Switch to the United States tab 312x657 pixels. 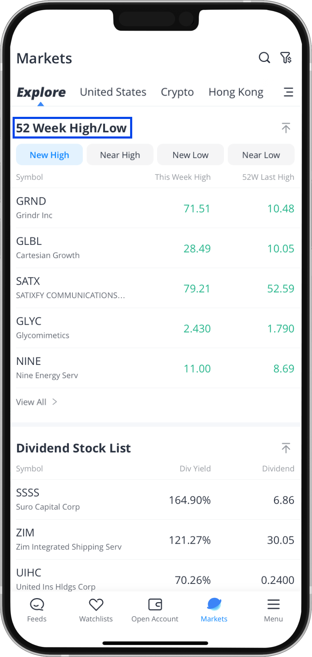pyautogui.click(x=113, y=92)
